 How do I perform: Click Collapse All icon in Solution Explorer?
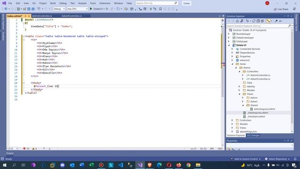(x=258, y=21)
